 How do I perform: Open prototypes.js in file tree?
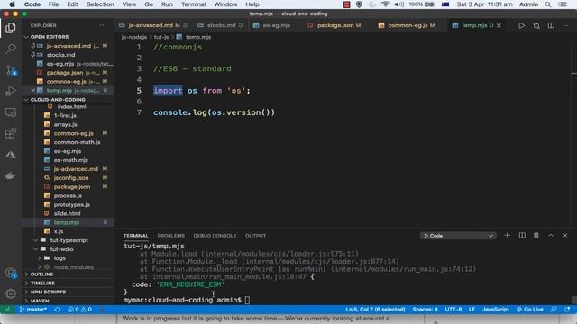tap(72, 204)
